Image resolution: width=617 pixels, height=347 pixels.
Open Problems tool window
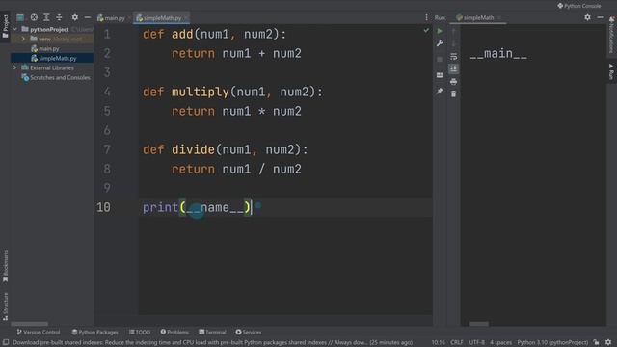[x=174, y=332]
